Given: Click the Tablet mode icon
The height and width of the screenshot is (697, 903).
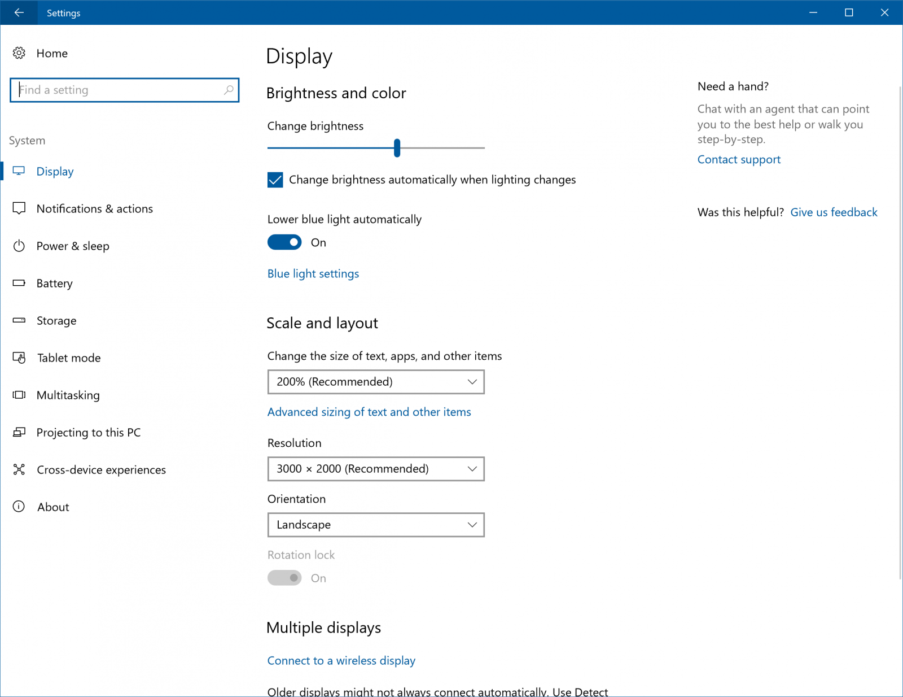Looking at the screenshot, I should (20, 358).
